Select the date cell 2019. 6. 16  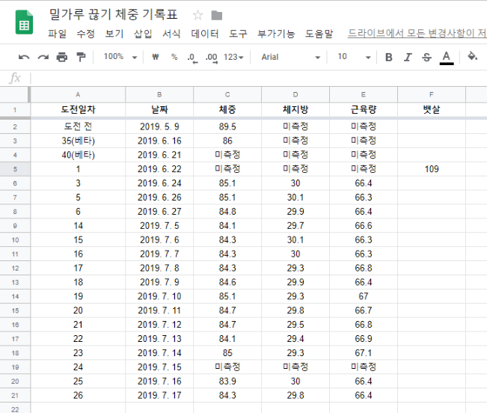(x=159, y=141)
